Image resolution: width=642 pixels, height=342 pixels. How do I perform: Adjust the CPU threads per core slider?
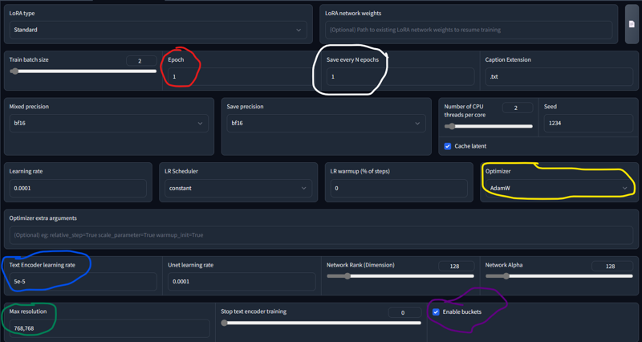(489, 127)
